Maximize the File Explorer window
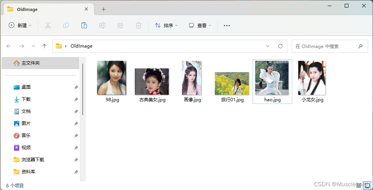This screenshot has width=373, height=190. (x=347, y=5)
